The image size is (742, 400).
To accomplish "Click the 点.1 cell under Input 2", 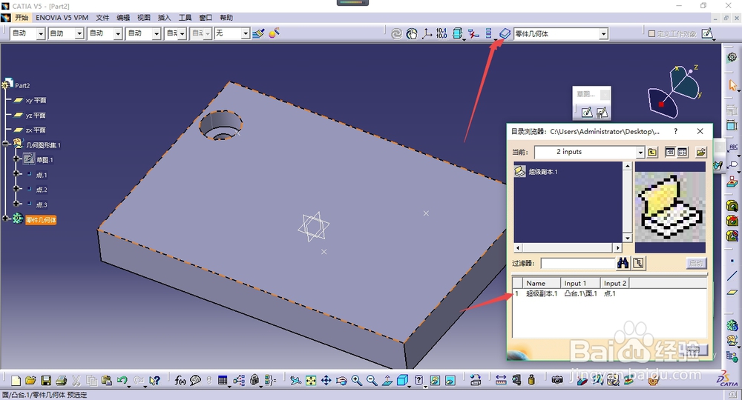I will (609, 293).
